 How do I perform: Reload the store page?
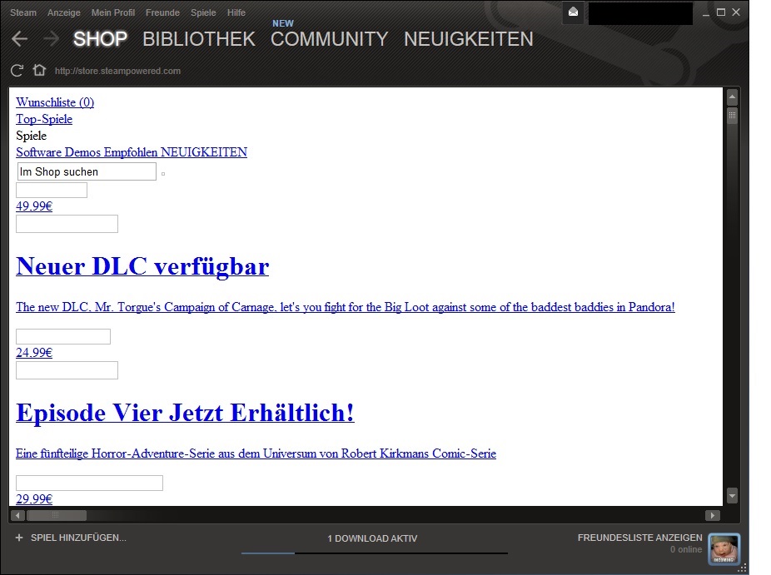pyautogui.click(x=17, y=71)
